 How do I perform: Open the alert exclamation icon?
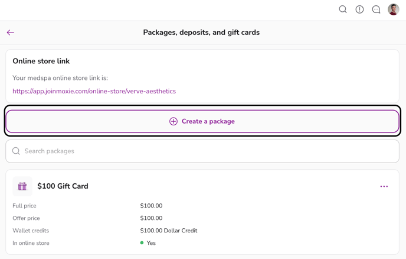point(359,9)
